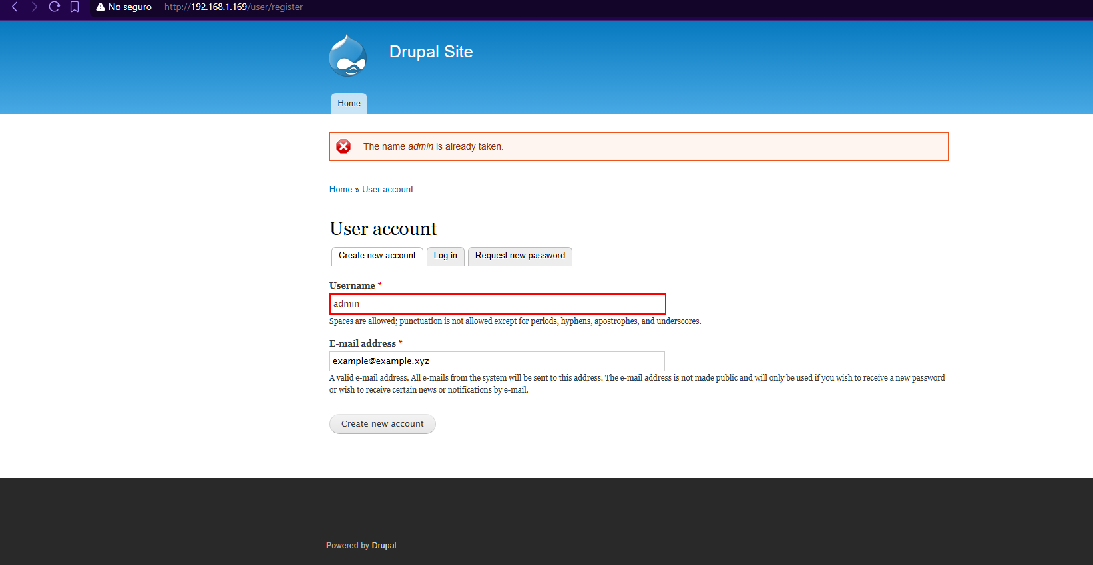Switch to the Log in tab
Viewport: 1093px width, 565px height.
point(445,256)
